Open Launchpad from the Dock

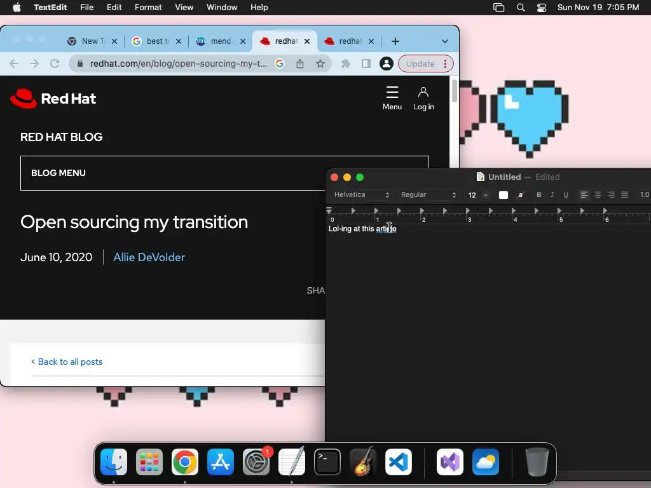tap(149, 462)
